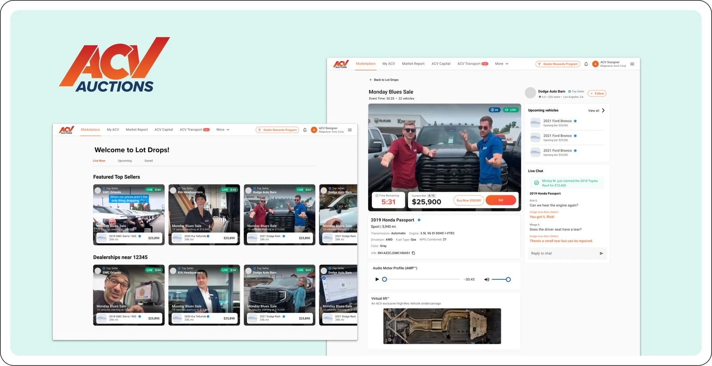Click the 'Welcome to Lot Drops!' heading
This screenshot has height=366, width=712.
coord(132,150)
